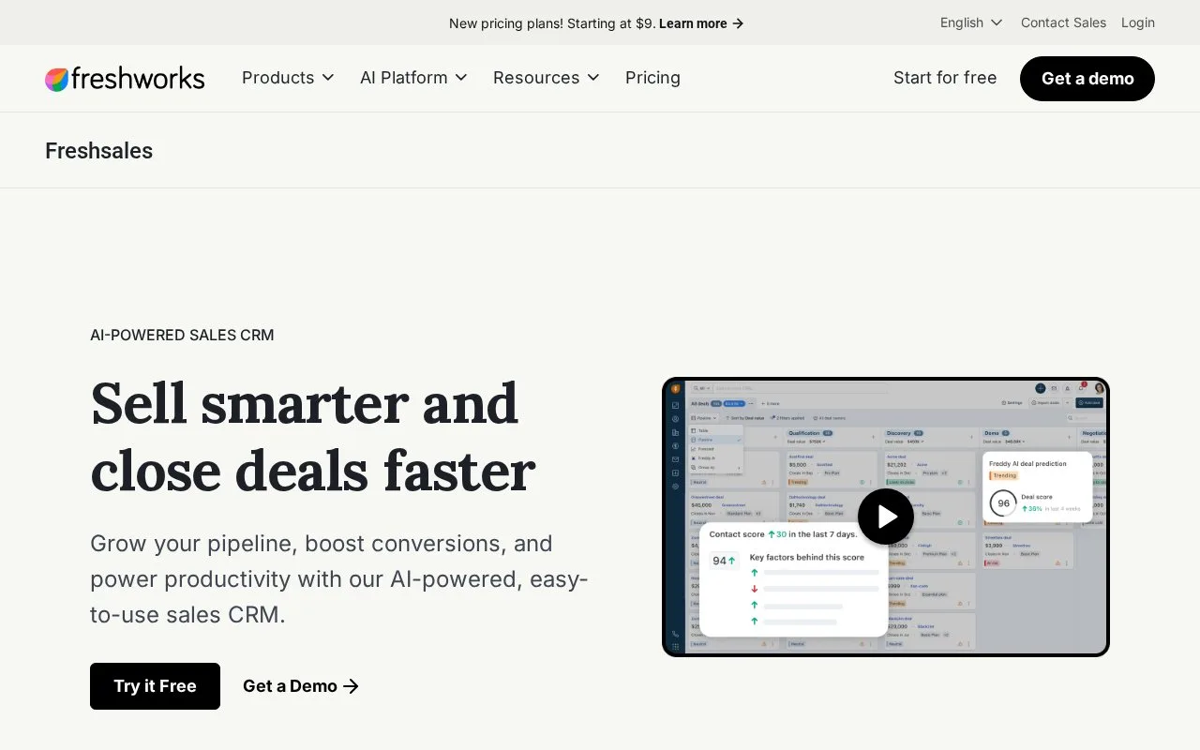Click the Sell smarter and close deals faster headline
Viewport: 1200px width, 750px height.
tap(313, 437)
